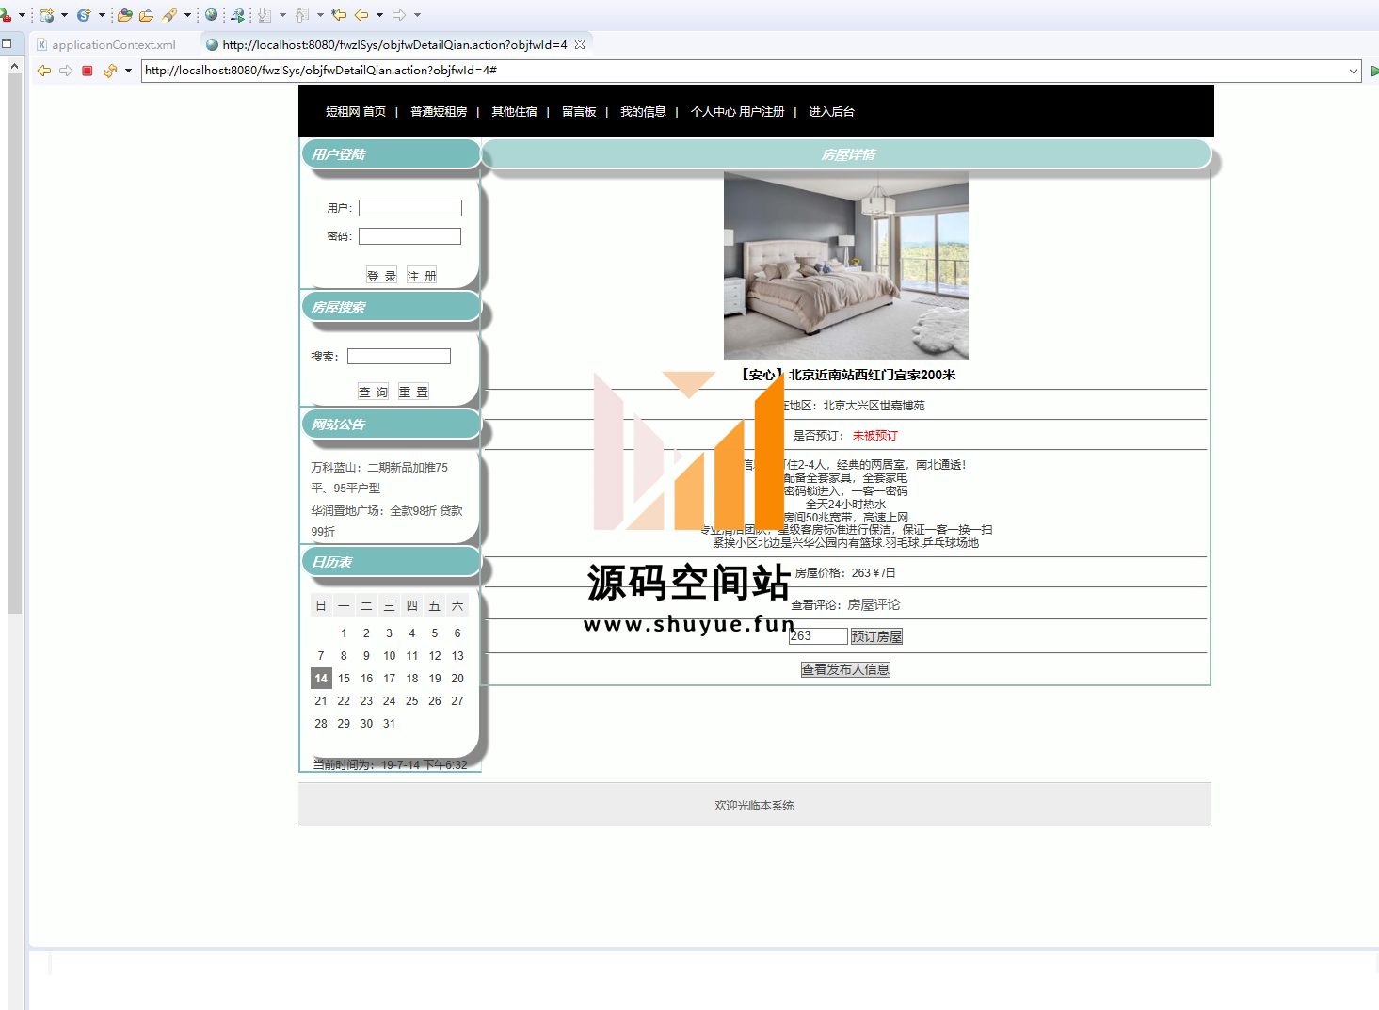1379x1010 pixels.
Task: Click the Open Task folder icon
Action: point(146,15)
